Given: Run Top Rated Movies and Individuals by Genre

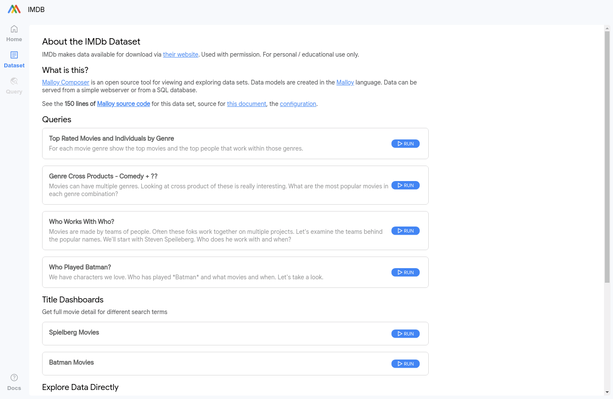Looking at the screenshot, I should click(406, 144).
